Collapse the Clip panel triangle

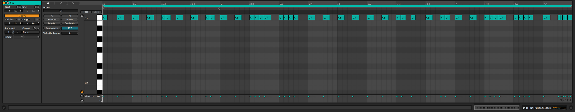[8, 3]
